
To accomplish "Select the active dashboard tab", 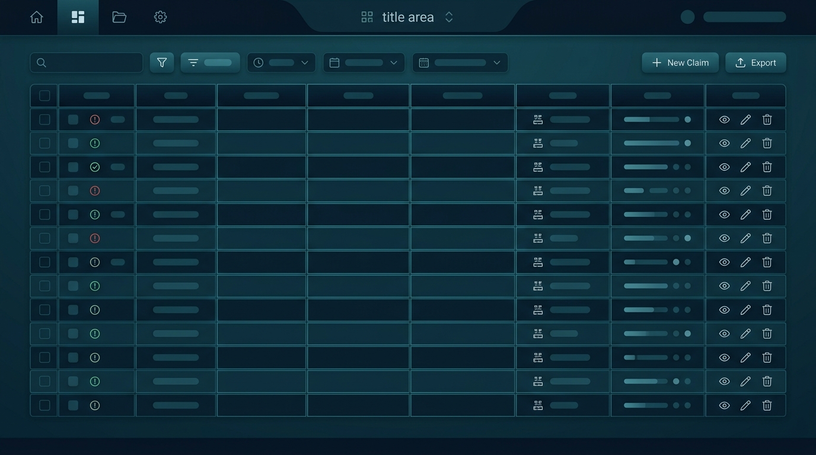I will [x=78, y=17].
